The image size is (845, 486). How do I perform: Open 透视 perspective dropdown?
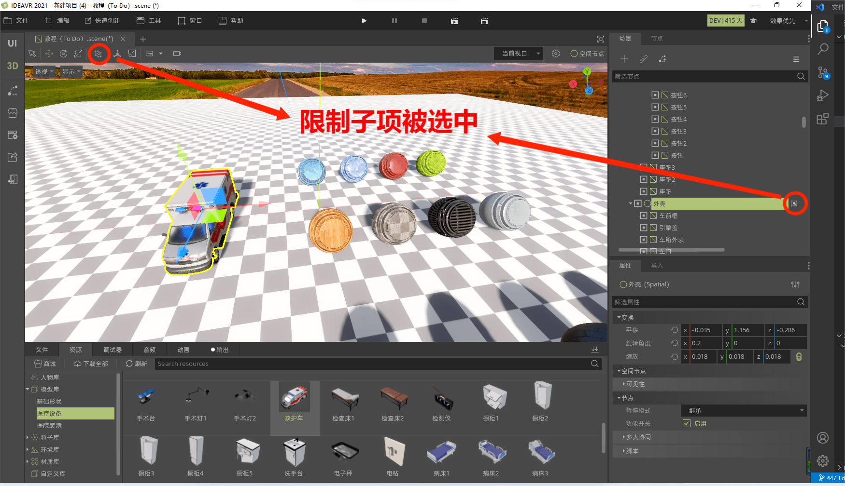pyautogui.click(x=44, y=71)
